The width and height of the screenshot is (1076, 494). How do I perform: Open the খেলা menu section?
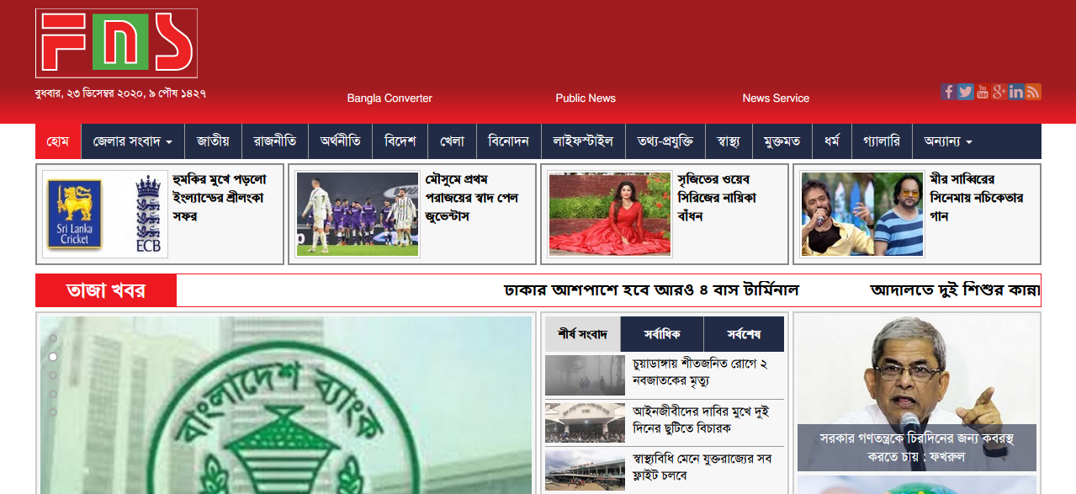453,141
